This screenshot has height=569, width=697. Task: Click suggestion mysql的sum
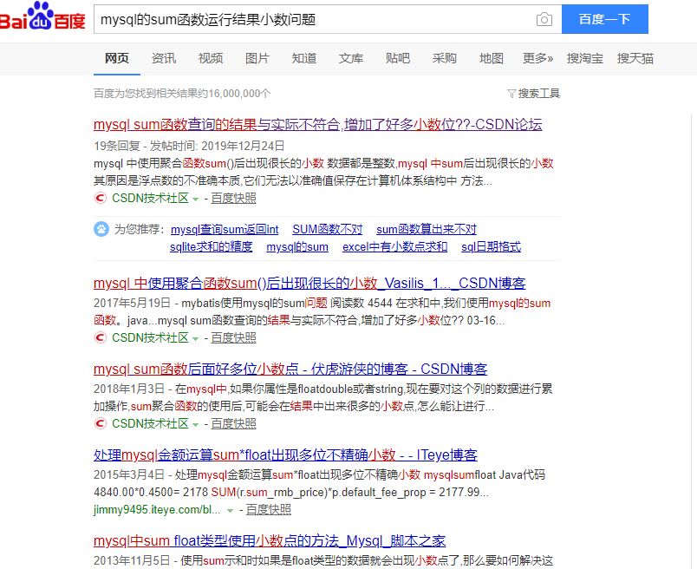point(297,247)
